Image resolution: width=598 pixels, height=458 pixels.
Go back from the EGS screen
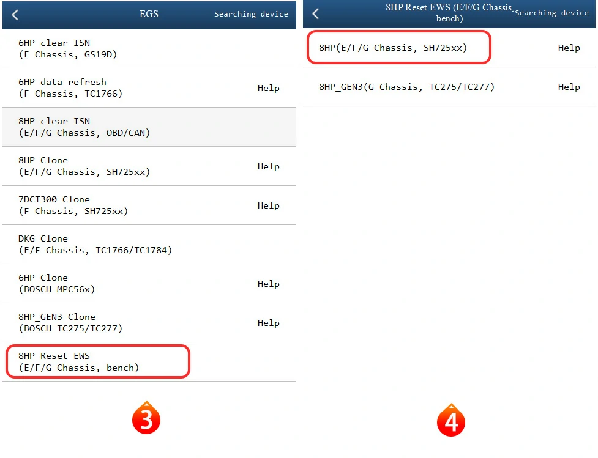(15, 15)
